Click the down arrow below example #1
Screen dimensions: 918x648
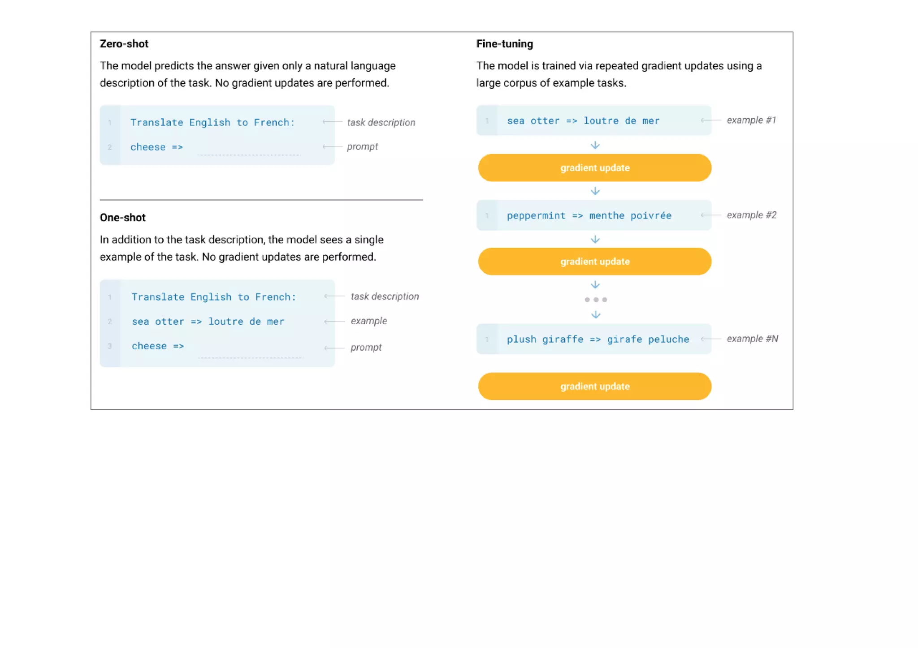coord(595,145)
